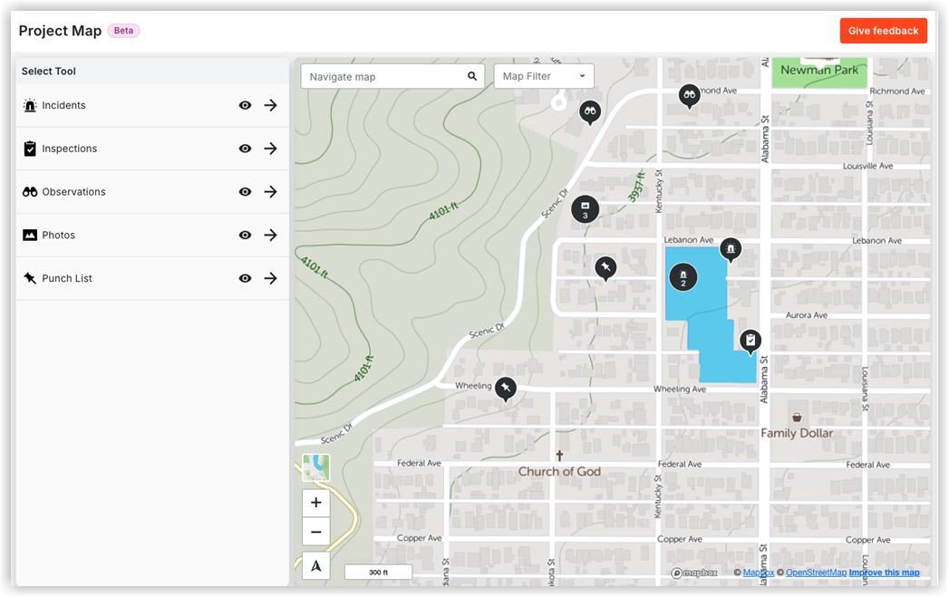949x597 pixels.
Task: Open the Improve this map link
Action: 884,572
